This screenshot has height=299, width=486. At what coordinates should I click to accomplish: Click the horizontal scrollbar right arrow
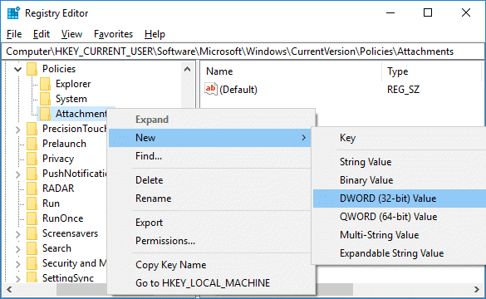tap(477, 289)
